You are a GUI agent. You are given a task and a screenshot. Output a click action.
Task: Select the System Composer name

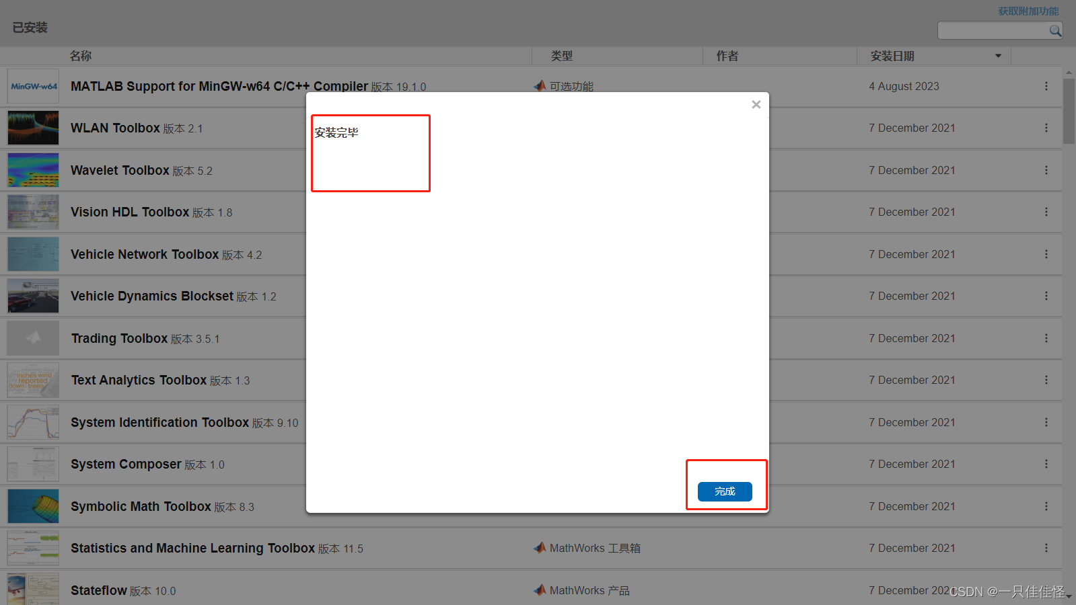click(x=126, y=464)
